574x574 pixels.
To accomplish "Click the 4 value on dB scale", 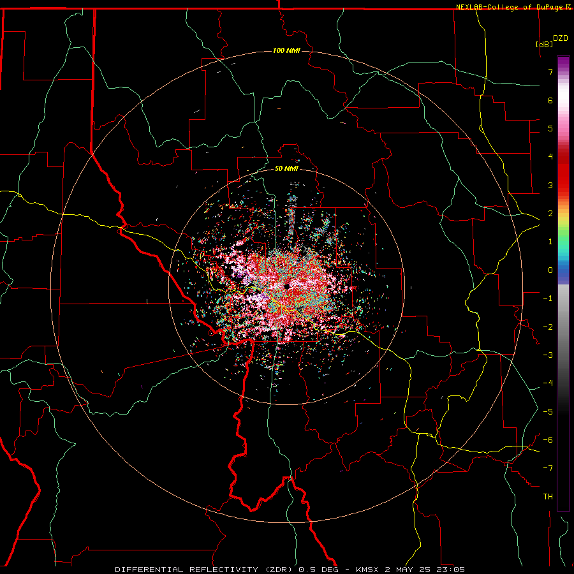I will point(550,157).
